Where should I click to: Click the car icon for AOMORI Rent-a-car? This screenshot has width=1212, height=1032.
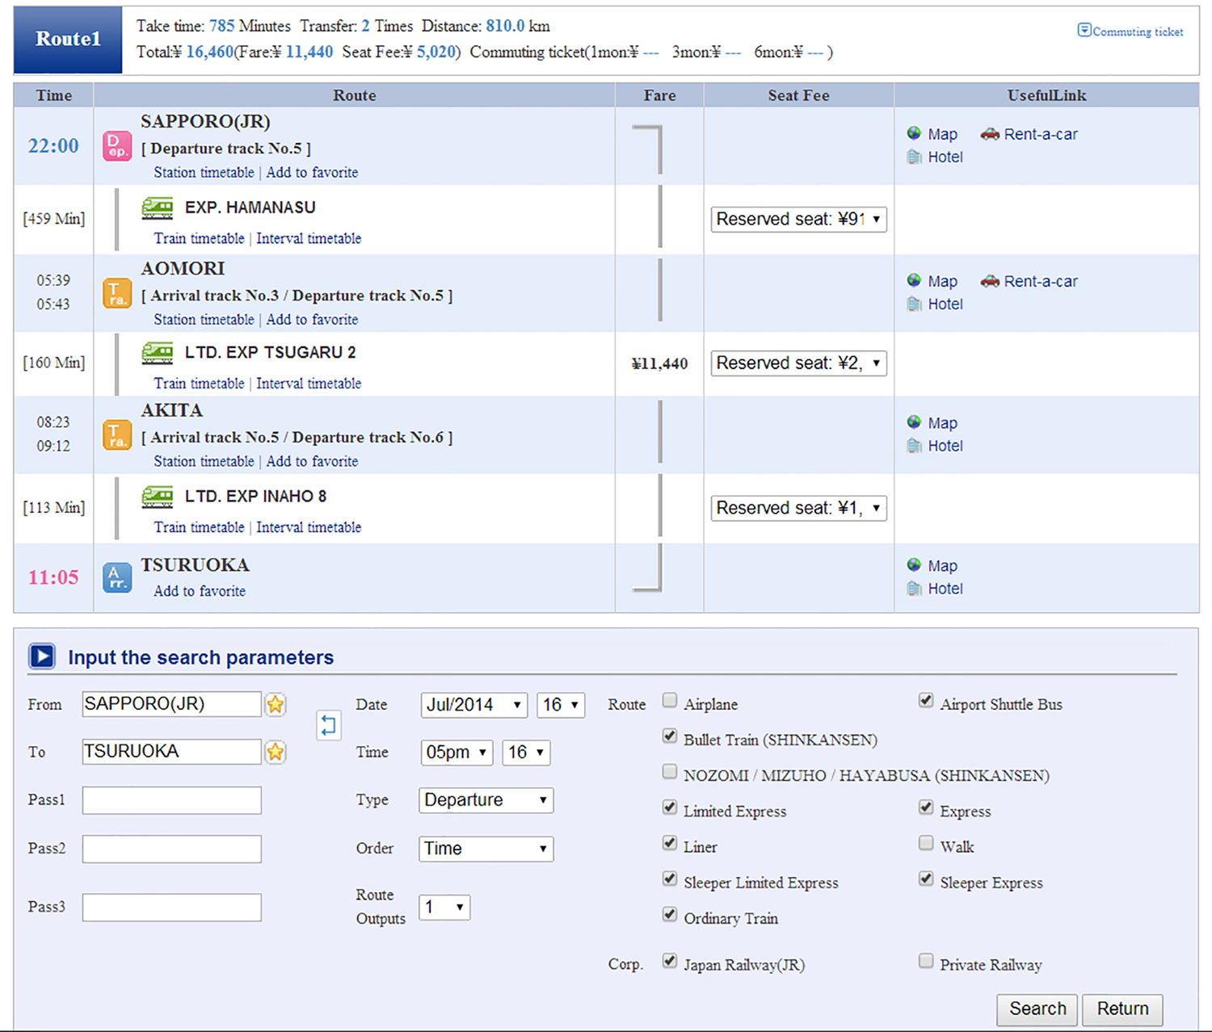click(x=990, y=281)
